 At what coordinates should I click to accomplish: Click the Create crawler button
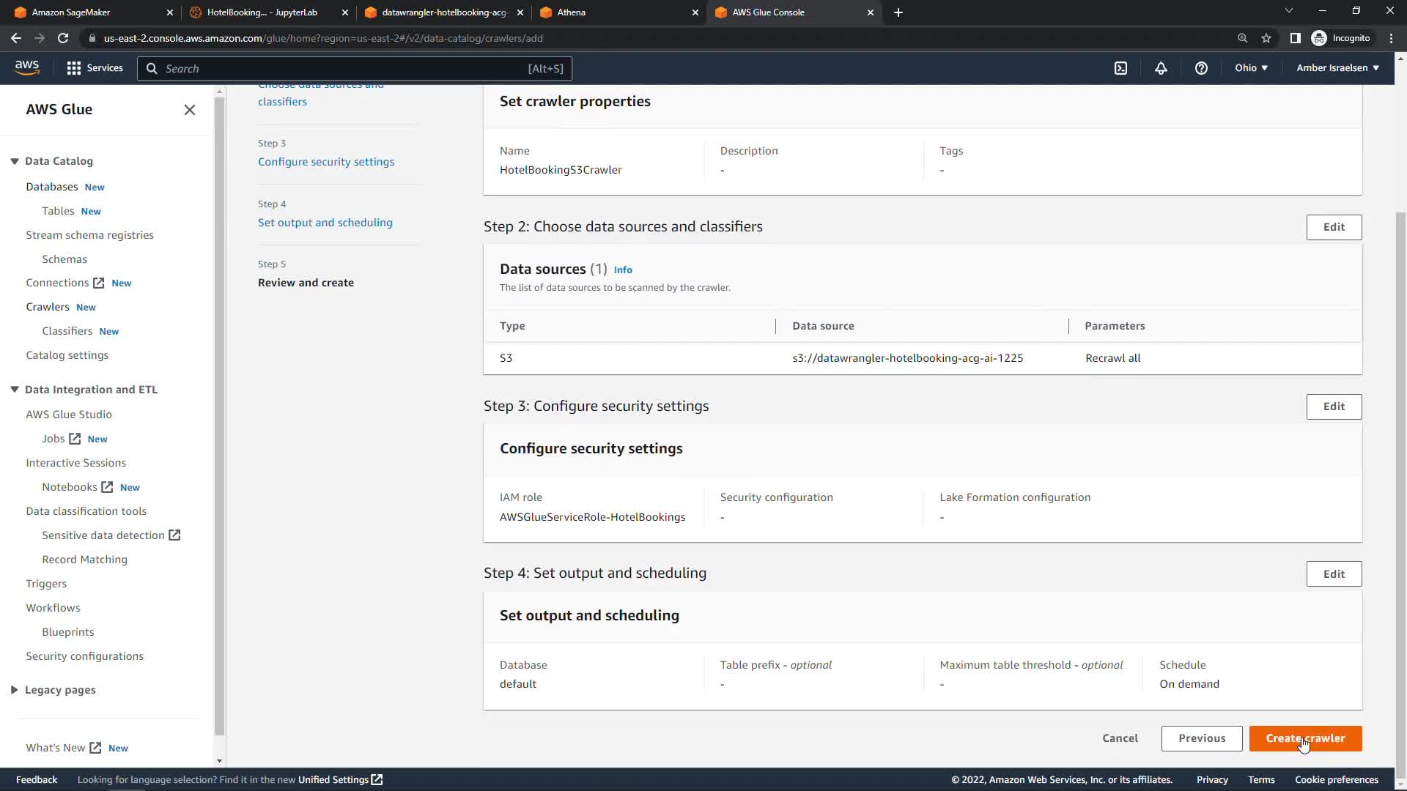pyautogui.click(x=1305, y=738)
